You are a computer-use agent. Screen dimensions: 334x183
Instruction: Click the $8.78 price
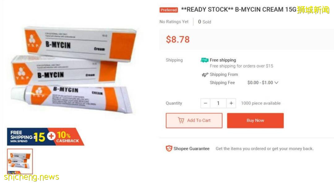(x=178, y=39)
